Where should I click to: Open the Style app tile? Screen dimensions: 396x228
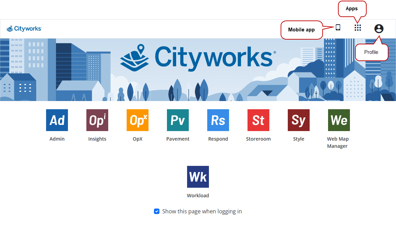point(299,120)
